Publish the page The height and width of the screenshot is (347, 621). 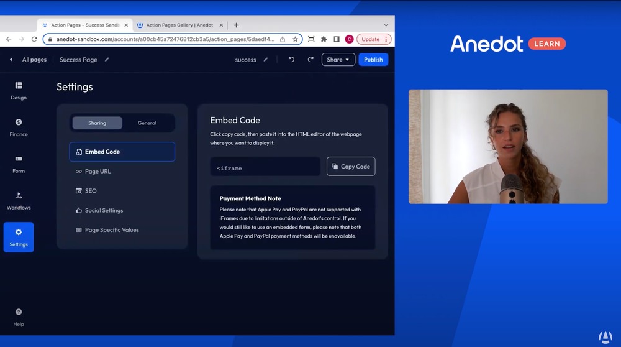[373, 60]
